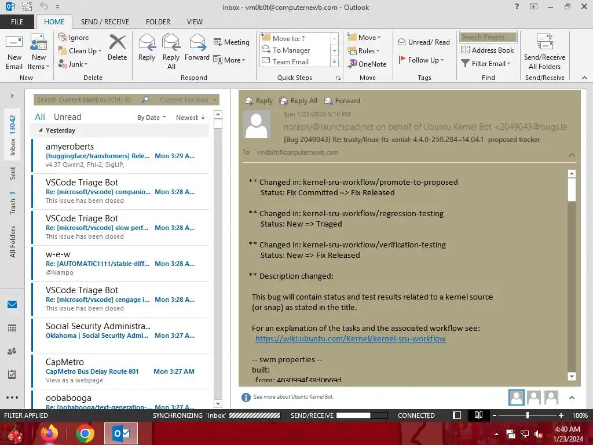The height and width of the screenshot is (445, 593).
Task: Click Forward in the reading pane
Action: (x=342, y=101)
